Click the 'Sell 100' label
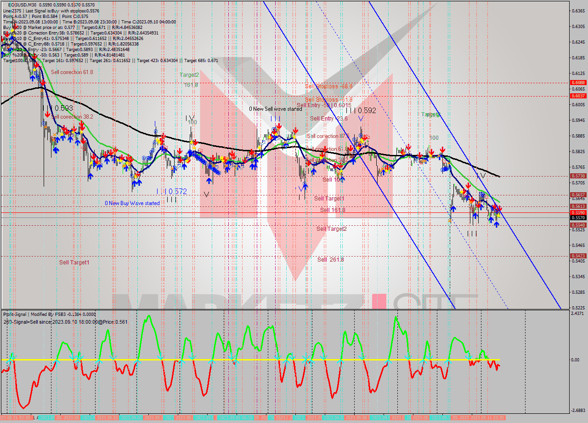588x423 pixels. [333, 180]
